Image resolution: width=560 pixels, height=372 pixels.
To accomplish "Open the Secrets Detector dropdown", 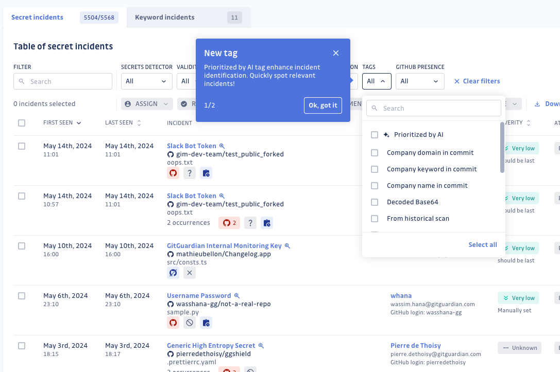I will point(147,81).
